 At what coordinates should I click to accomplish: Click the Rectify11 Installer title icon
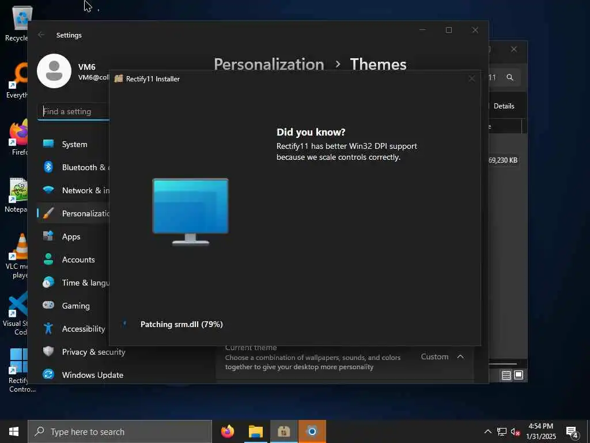tap(119, 78)
